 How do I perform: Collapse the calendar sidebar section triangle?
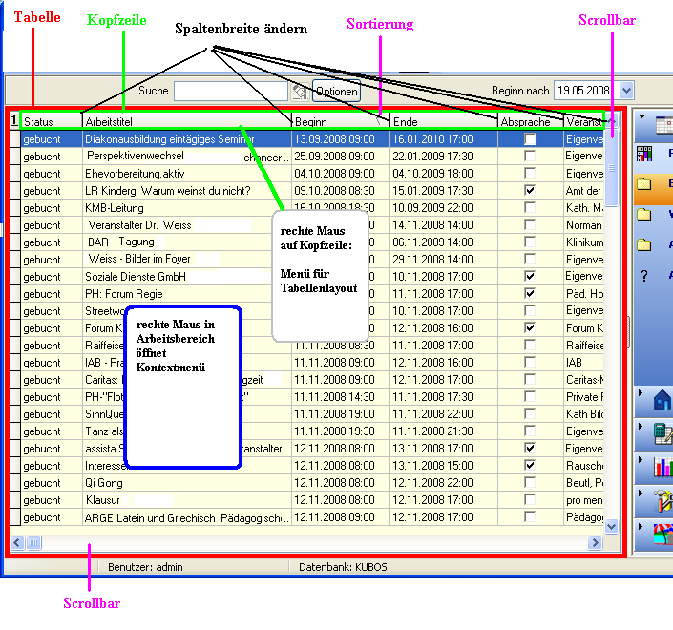(642, 116)
